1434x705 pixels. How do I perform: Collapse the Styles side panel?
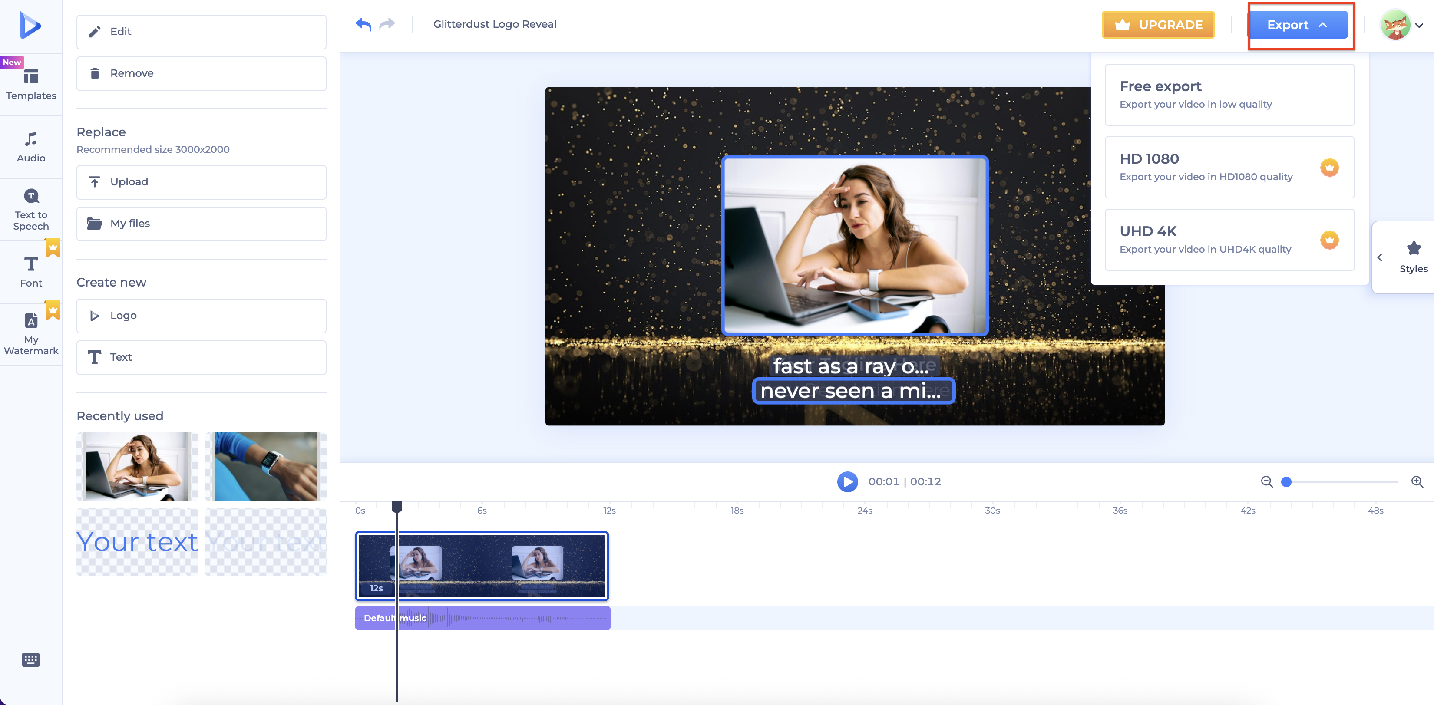(x=1381, y=257)
